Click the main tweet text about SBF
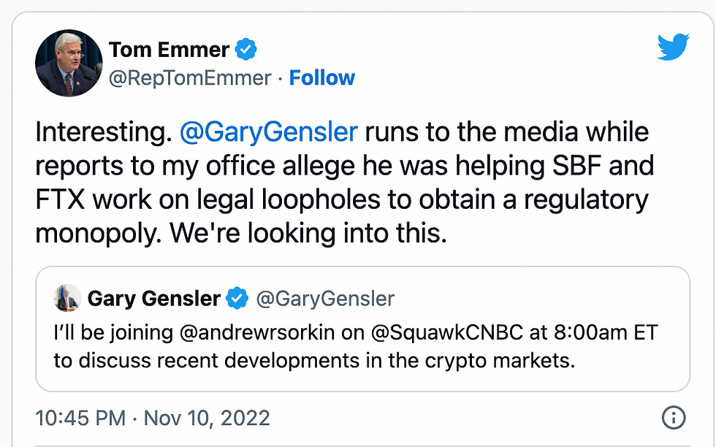 pyautogui.click(x=345, y=182)
